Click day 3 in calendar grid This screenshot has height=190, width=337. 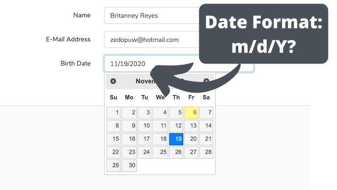pyautogui.click(x=144, y=113)
